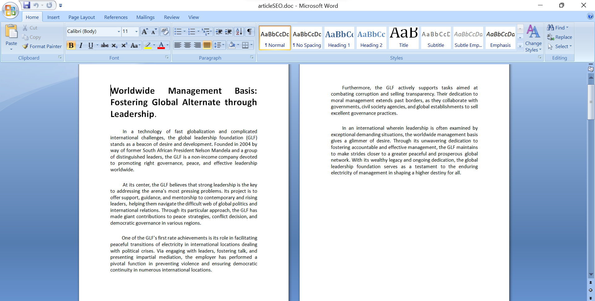595x301 pixels.
Task: Open borders dropdown arrow
Action: pos(251,45)
